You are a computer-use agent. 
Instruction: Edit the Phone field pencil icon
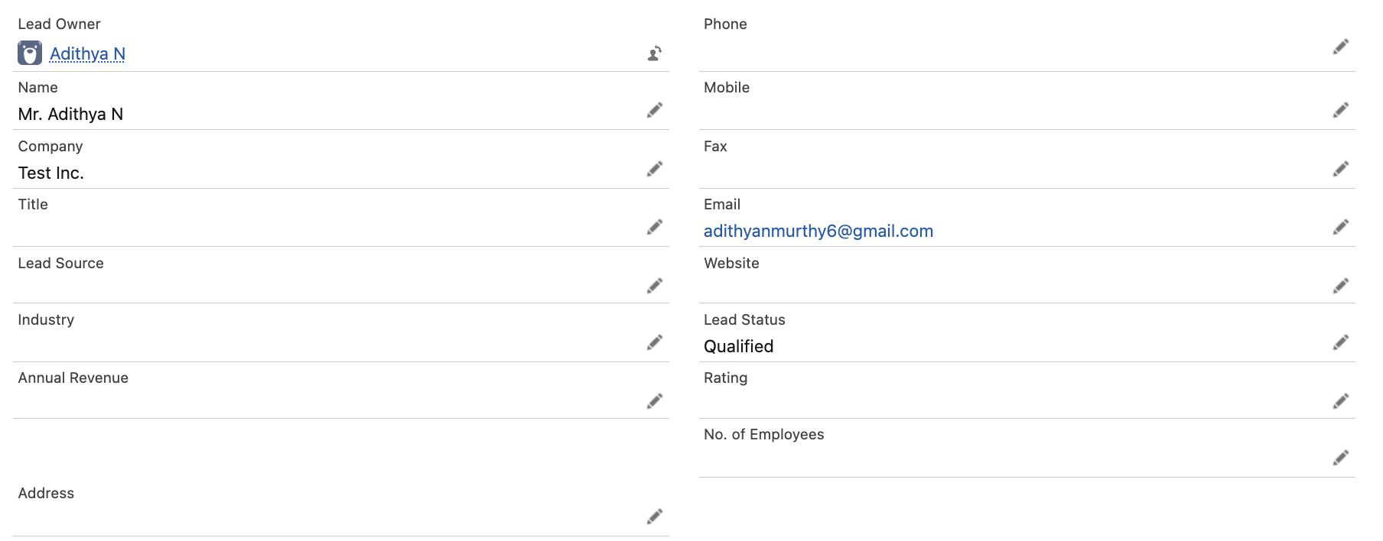[x=1341, y=47]
